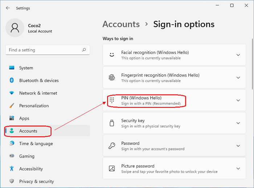Open Time & language settings

coord(47,143)
